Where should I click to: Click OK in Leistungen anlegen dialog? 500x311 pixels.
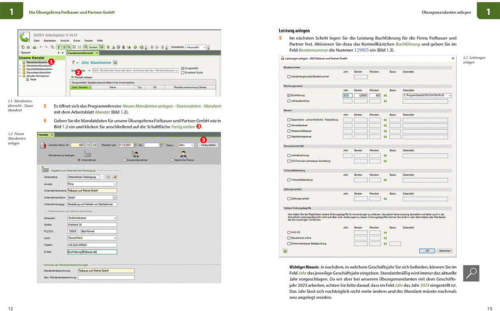[427, 251]
